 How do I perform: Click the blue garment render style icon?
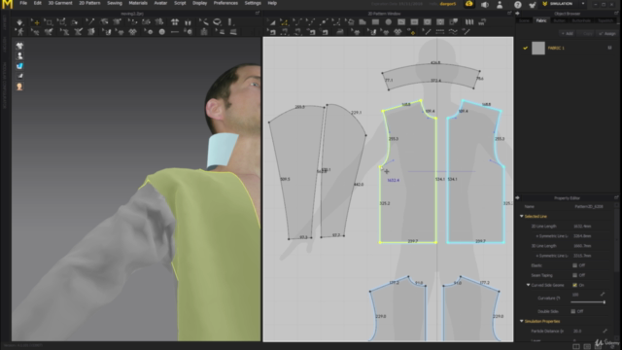(x=19, y=66)
